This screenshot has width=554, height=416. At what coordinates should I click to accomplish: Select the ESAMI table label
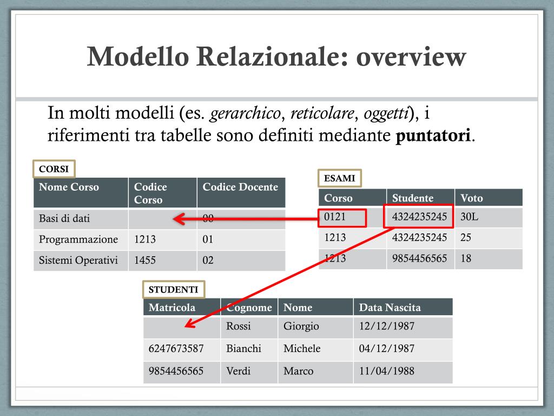tap(340, 178)
